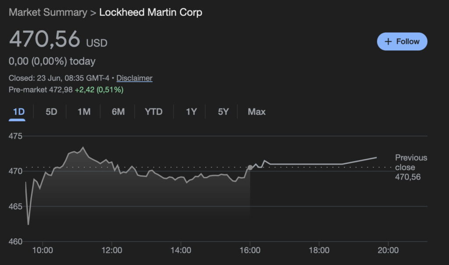Select the 6M chart range tab

pos(118,112)
